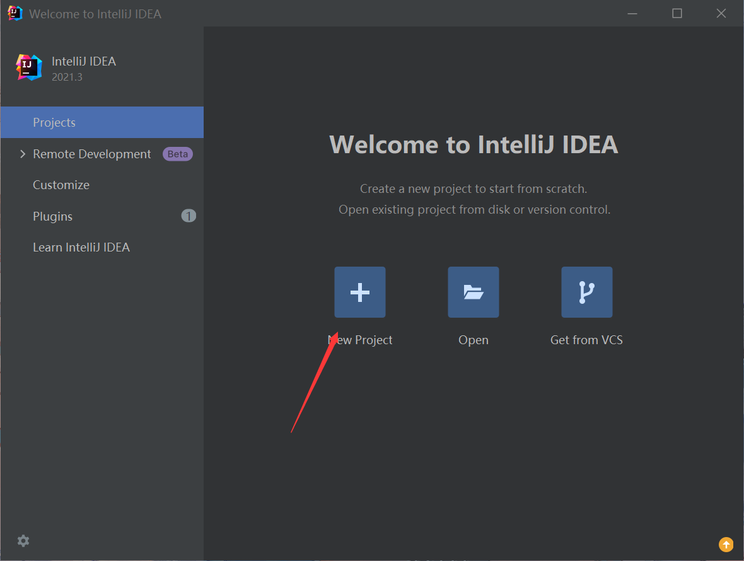The height and width of the screenshot is (561, 744).
Task: Click the Beta badge beside Remote Development
Action: point(178,154)
